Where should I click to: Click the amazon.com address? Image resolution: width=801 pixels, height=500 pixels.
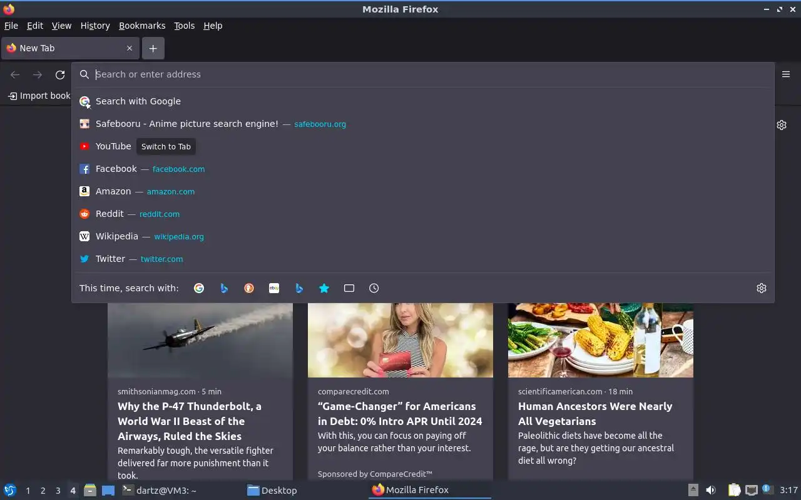click(171, 192)
